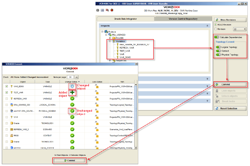
Task: Click the green plus status for TEST_VAR
Action: 72,92
